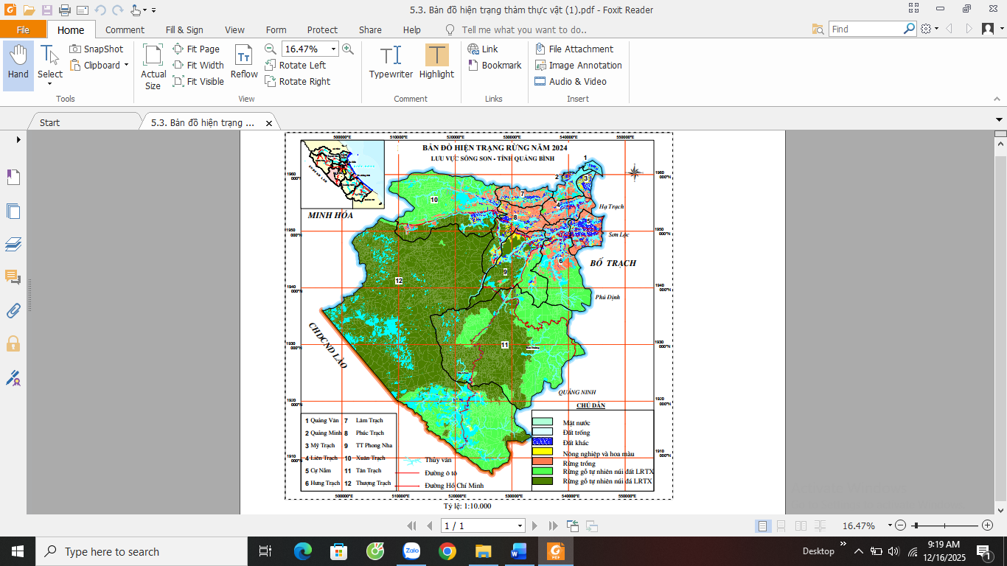The image size is (1007, 566).
Task: Click the zoom-in magnifier icon
Action: [348, 49]
